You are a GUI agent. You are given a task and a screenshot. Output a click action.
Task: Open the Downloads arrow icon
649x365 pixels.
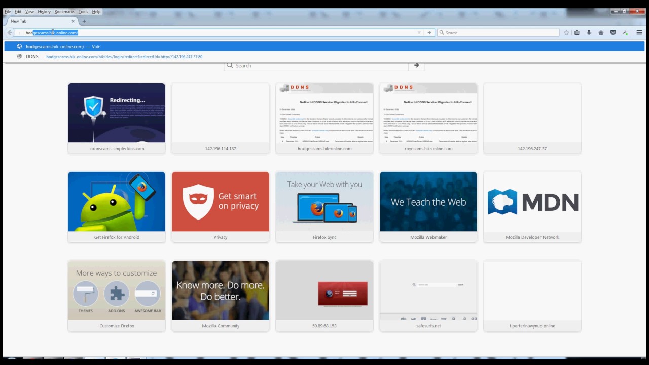pyautogui.click(x=589, y=32)
